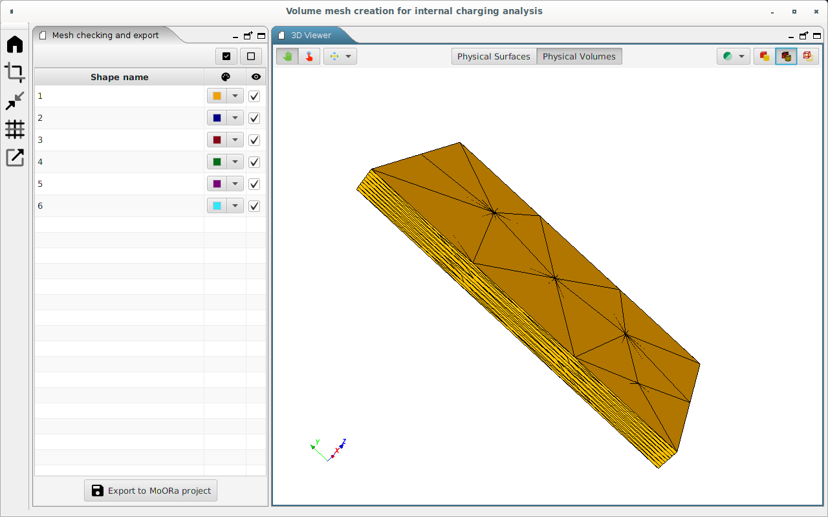Click the crop icon in the left sidebar
The image size is (828, 517).
(x=15, y=72)
